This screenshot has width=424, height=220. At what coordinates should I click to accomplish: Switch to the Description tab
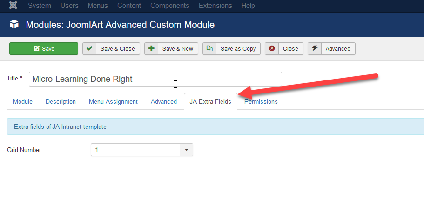pyautogui.click(x=61, y=101)
